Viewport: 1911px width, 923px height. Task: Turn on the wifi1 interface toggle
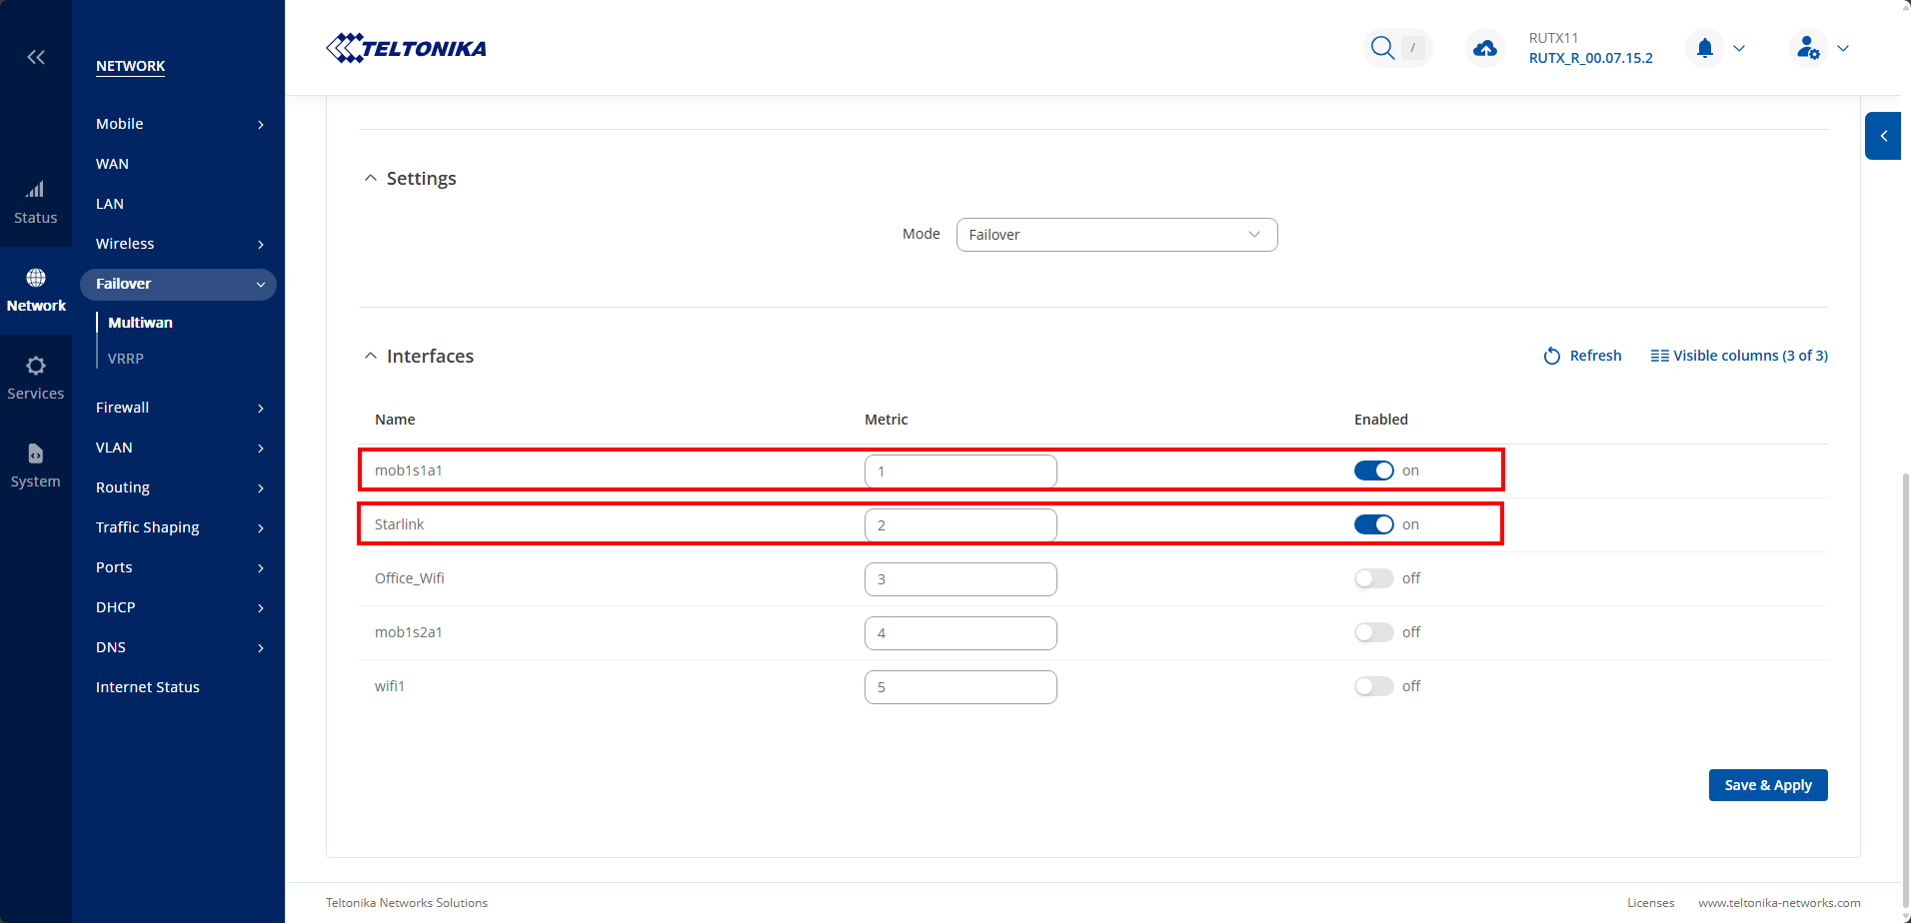click(1373, 686)
